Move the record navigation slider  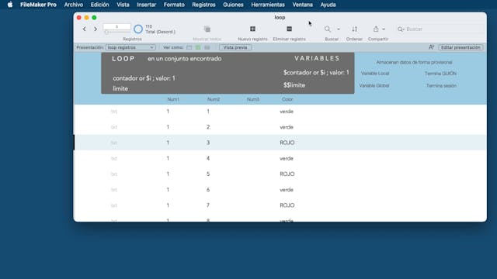[x=107, y=33]
